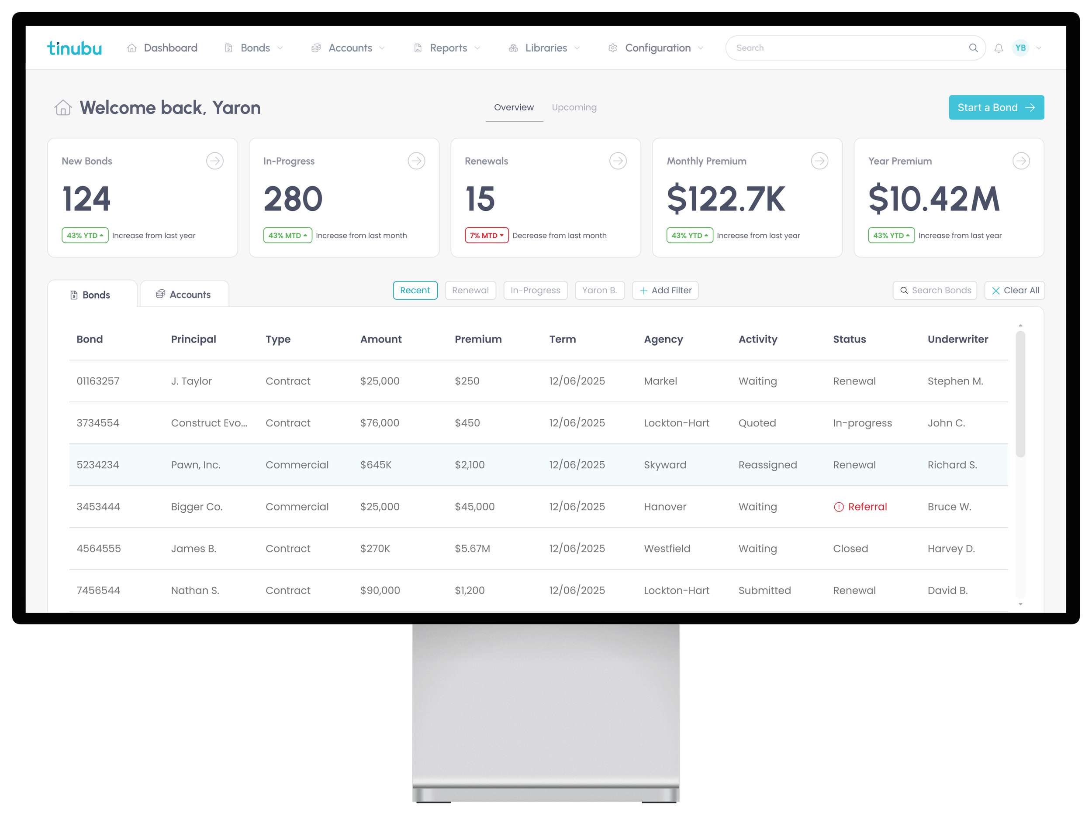The height and width of the screenshot is (823, 1092).
Task: Open Year Premium card arrow icon
Action: [1020, 161]
